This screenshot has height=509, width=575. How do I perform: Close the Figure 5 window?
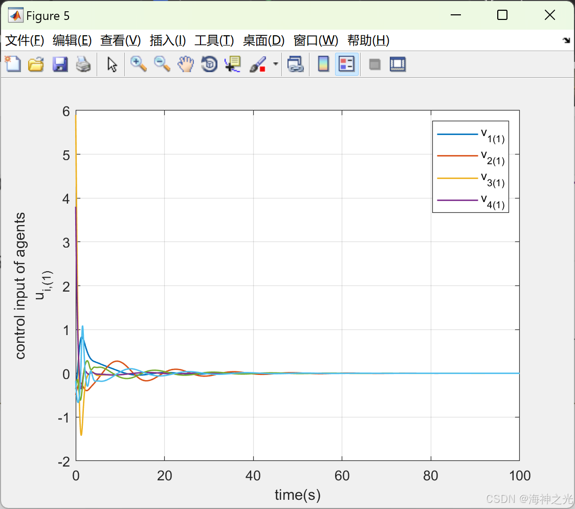[x=550, y=15]
